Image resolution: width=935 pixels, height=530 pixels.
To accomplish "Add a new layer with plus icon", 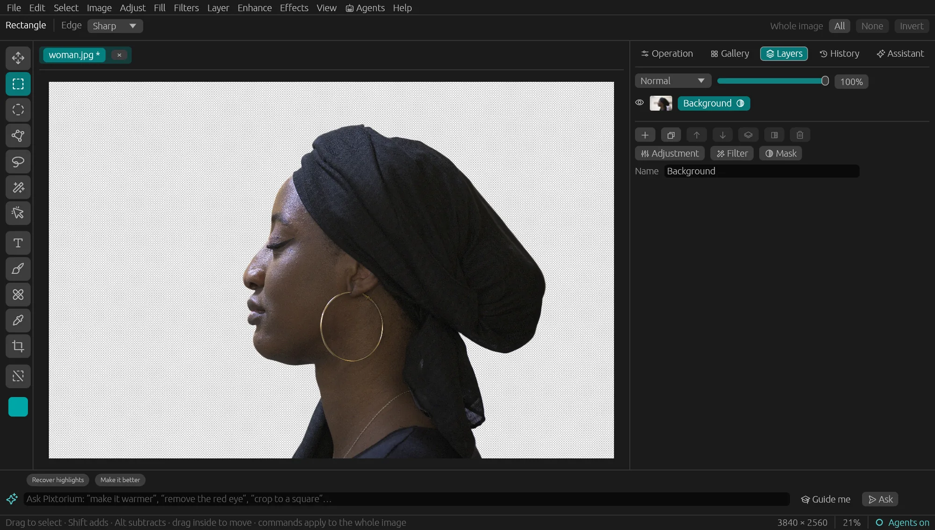I will click(645, 135).
